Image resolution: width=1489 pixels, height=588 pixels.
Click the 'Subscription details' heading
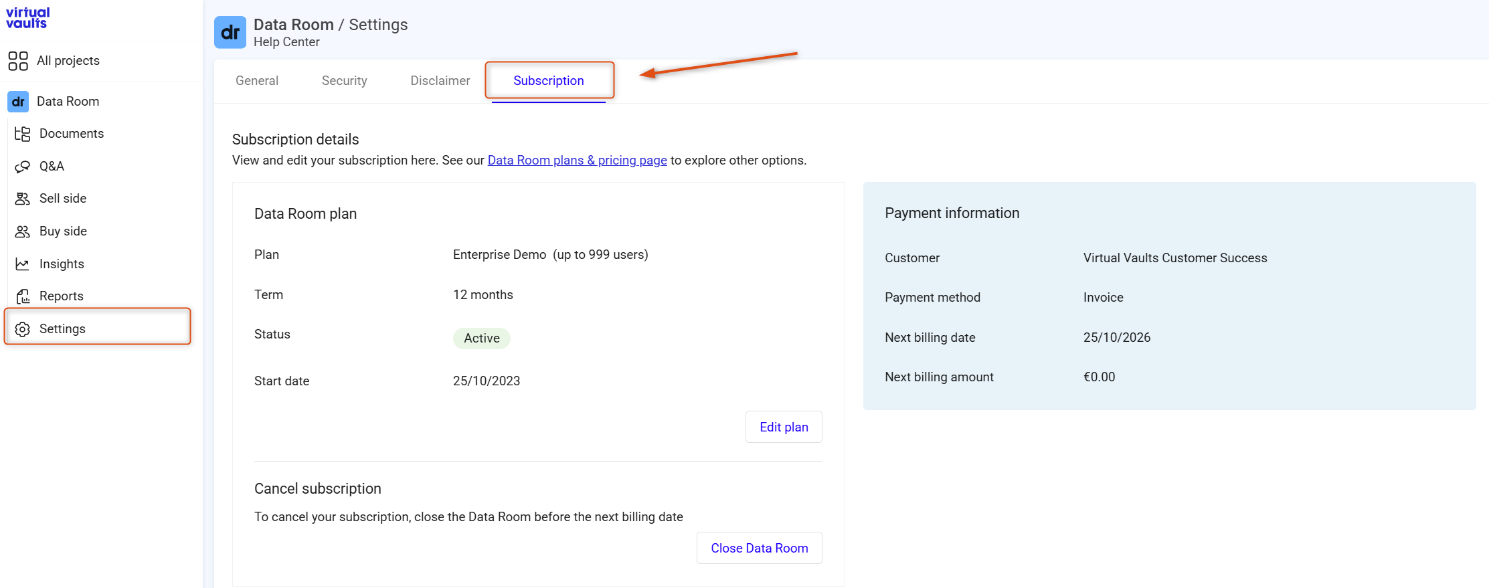[296, 139]
